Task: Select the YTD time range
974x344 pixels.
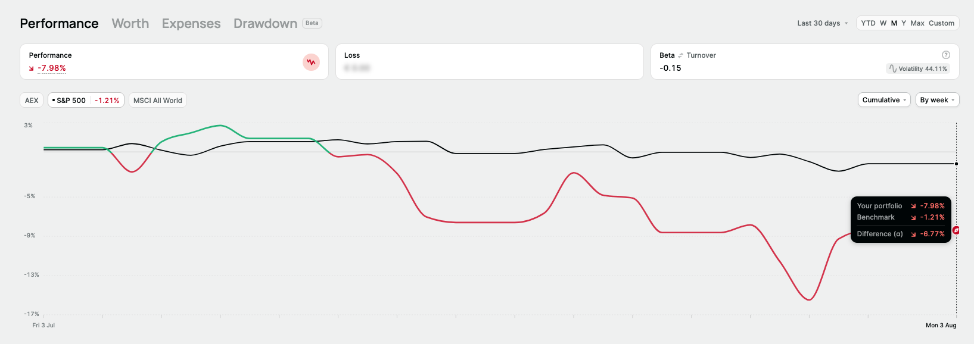Action: [x=868, y=23]
